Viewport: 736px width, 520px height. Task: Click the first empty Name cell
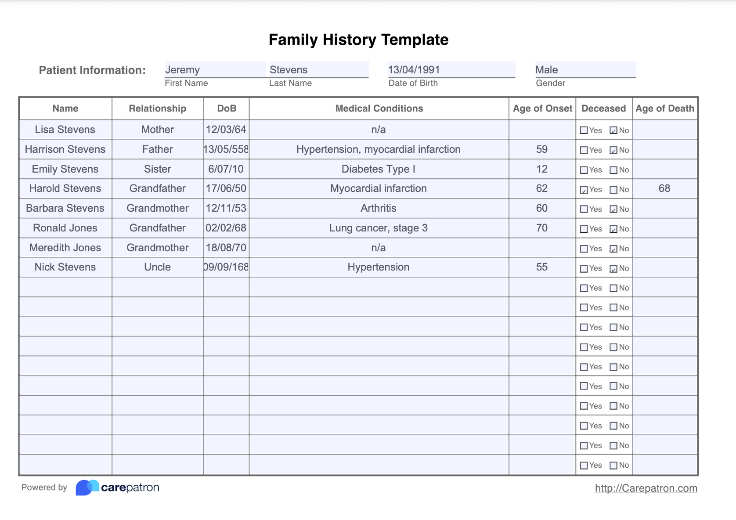pos(65,287)
